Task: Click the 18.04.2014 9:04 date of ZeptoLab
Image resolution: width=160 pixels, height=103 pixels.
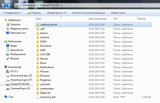Action: (97, 93)
